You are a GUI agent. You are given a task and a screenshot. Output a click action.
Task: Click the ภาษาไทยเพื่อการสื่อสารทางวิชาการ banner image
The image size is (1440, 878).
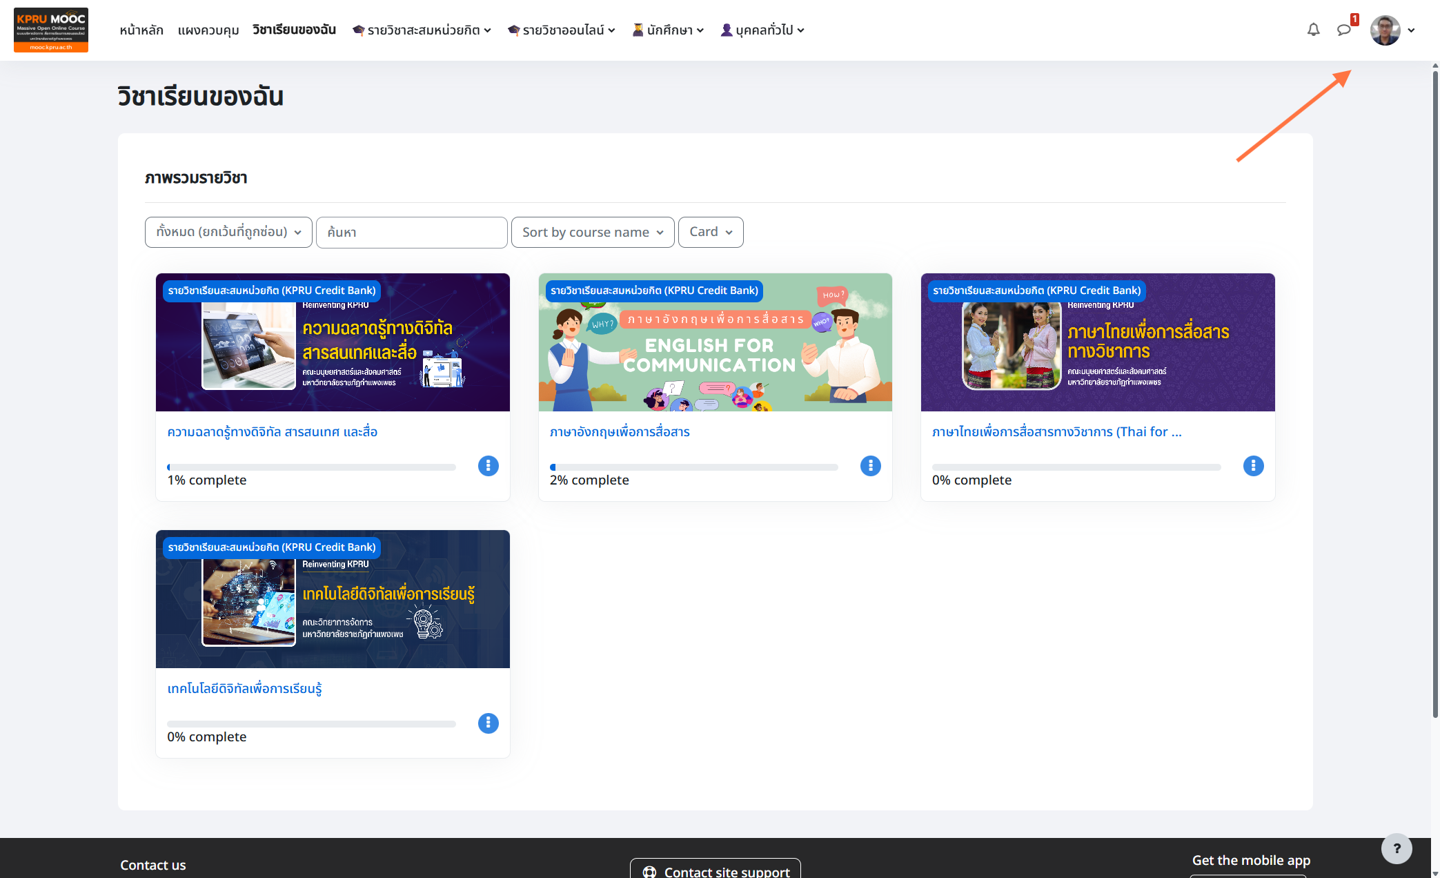coord(1098,342)
